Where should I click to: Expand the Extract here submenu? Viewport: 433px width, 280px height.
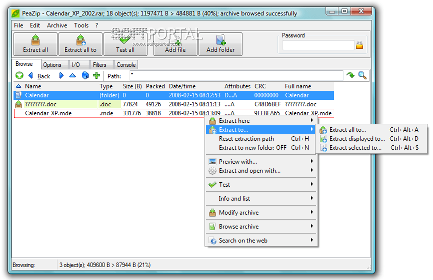click(x=261, y=121)
